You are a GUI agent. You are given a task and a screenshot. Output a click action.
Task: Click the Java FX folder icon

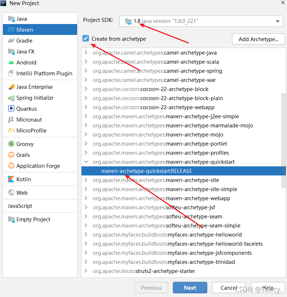coord(11,52)
